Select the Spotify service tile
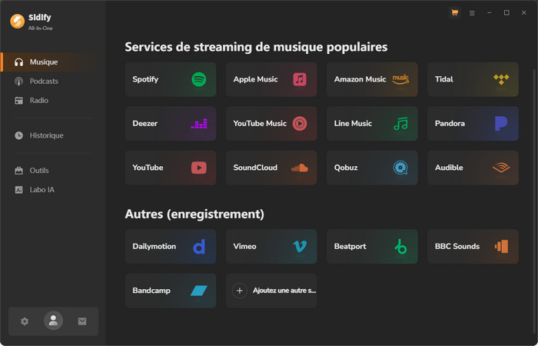 (x=170, y=79)
